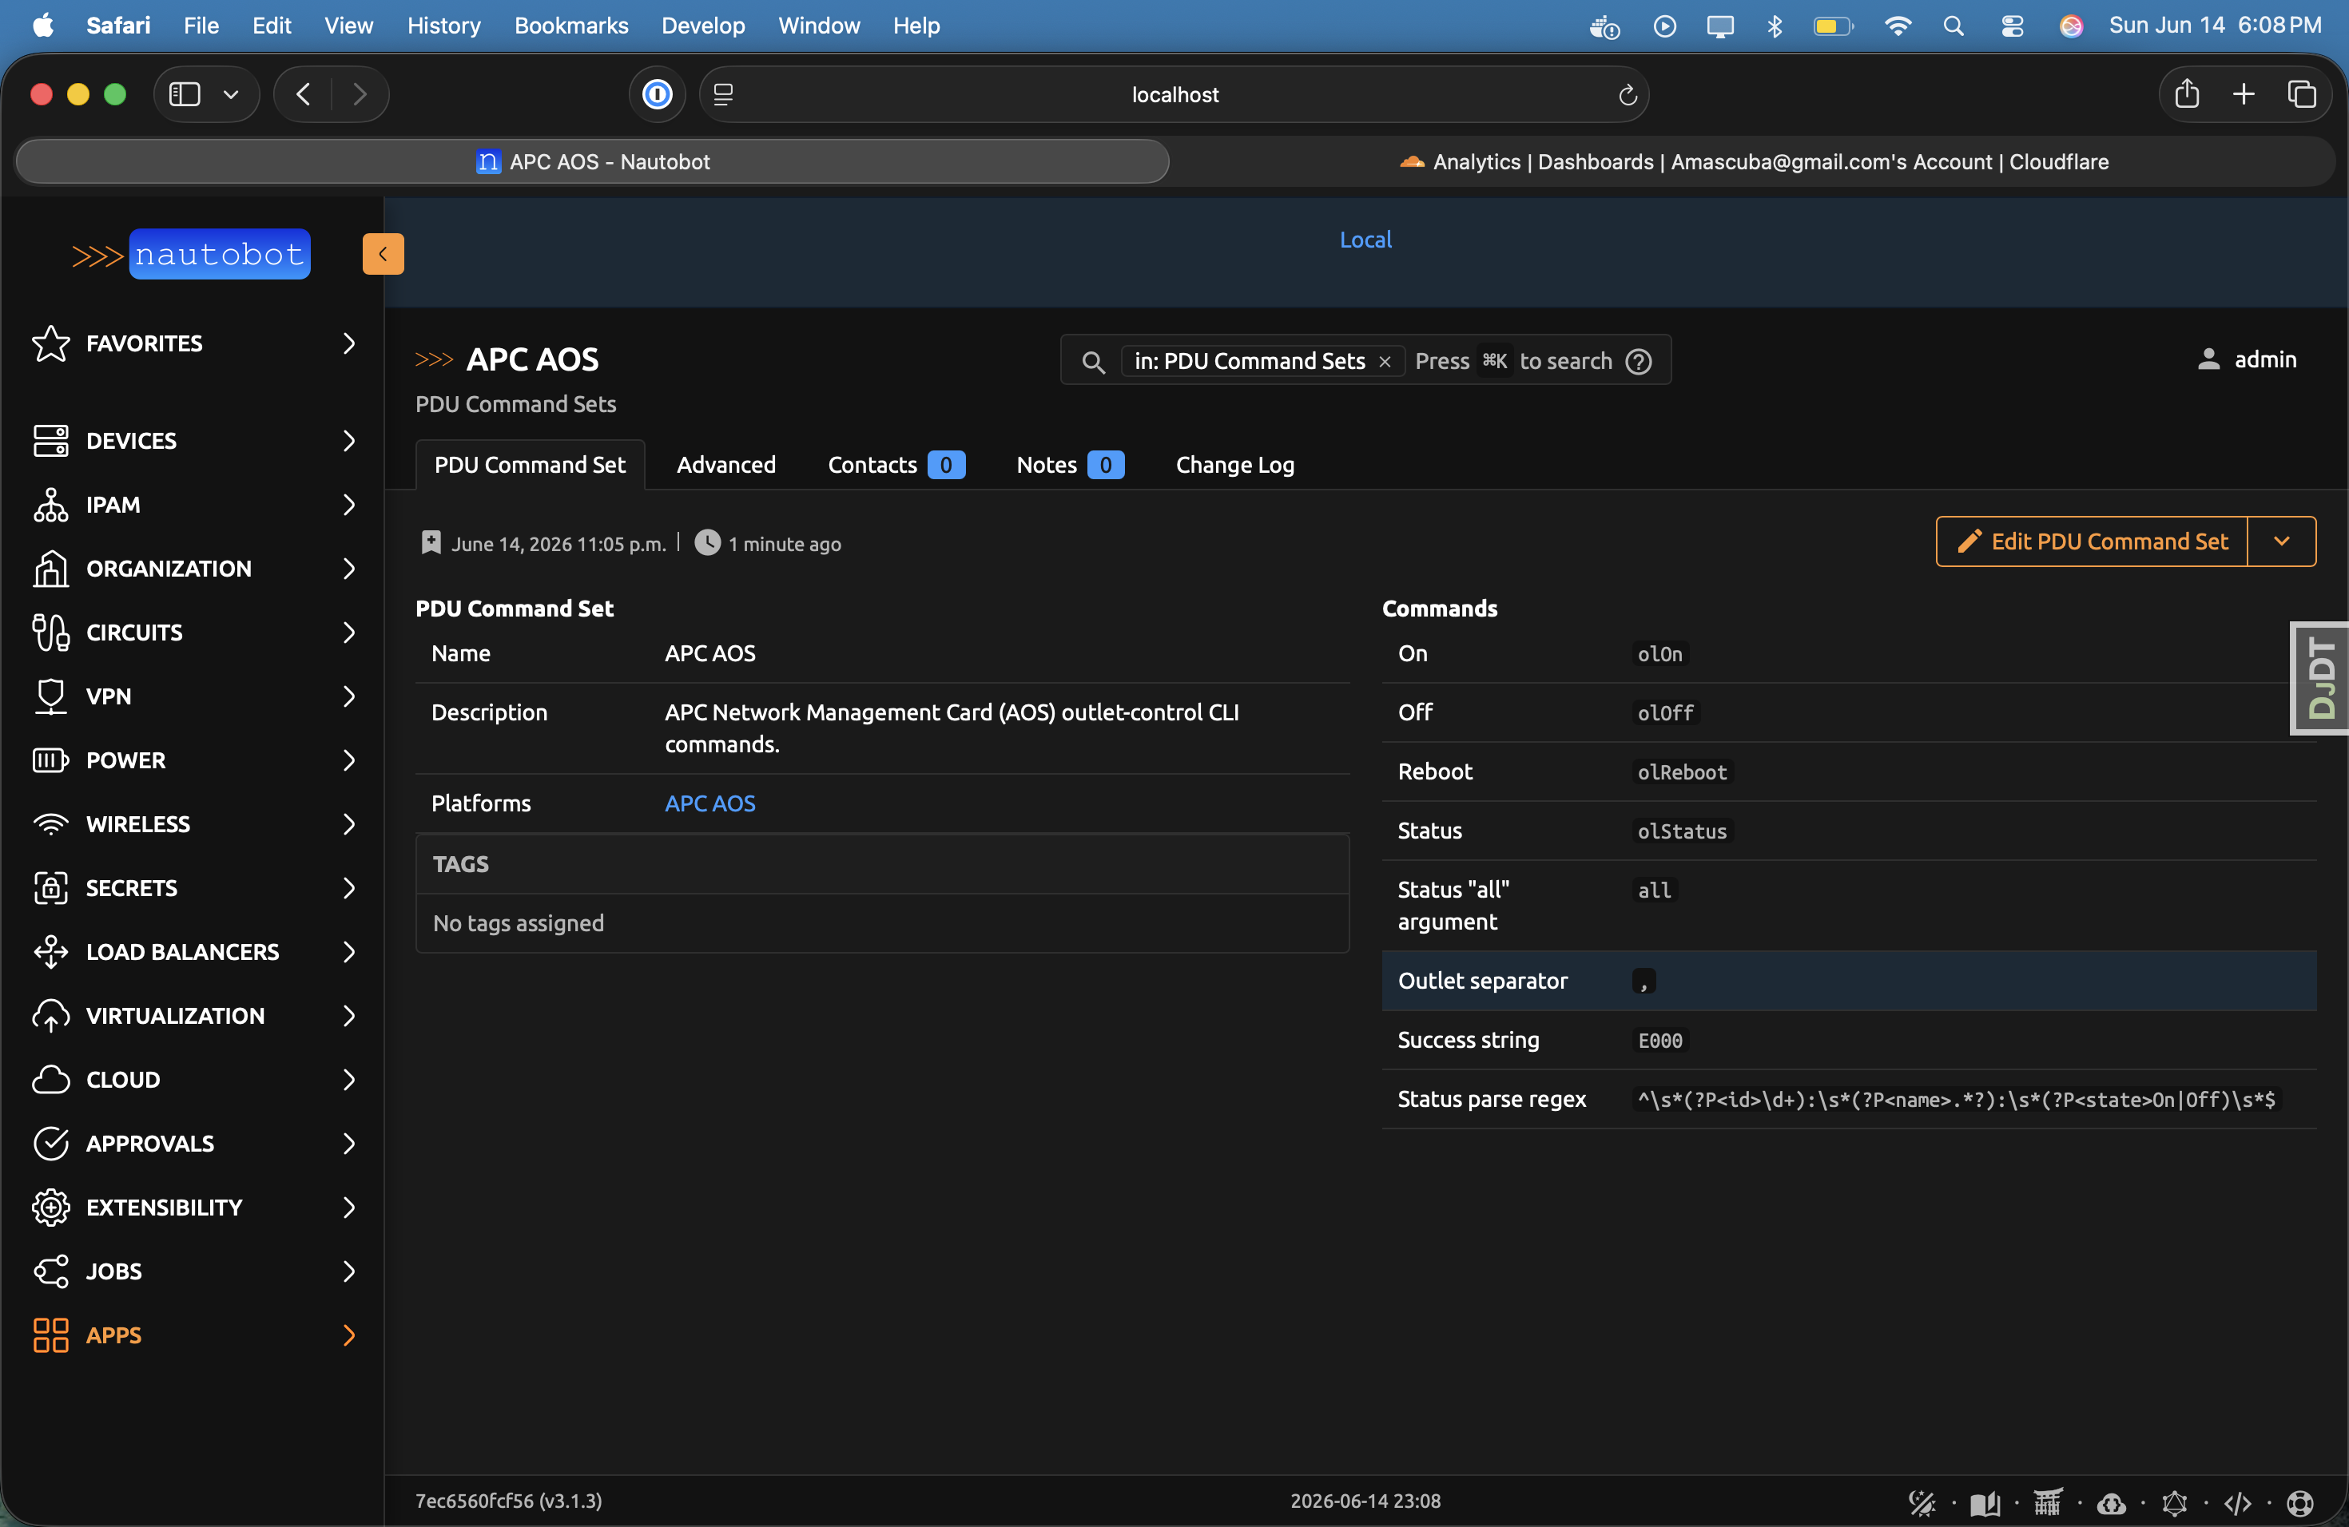Viewport: 2349px width, 1527px height.
Task: Open macOS Spotlight search icon
Action: pyautogui.click(x=1954, y=26)
